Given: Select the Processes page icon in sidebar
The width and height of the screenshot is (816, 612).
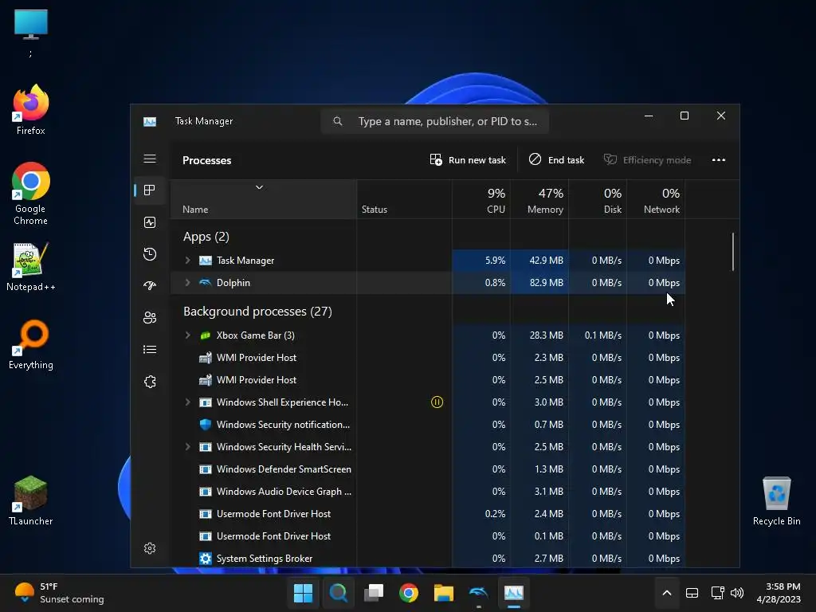Looking at the screenshot, I should pyautogui.click(x=150, y=190).
